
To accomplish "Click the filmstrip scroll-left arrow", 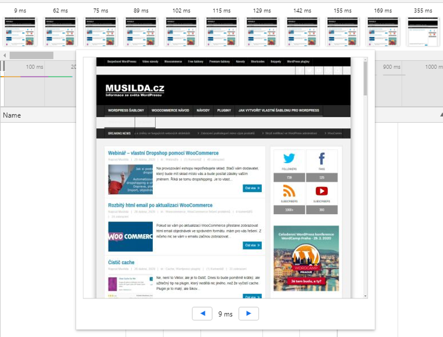I will (x=4, y=56).
